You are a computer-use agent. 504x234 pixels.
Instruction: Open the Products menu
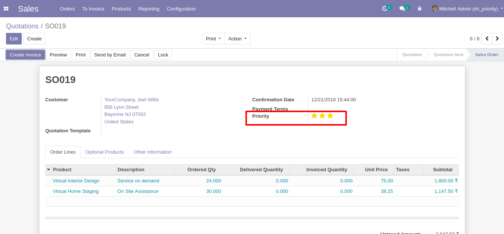point(121,9)
